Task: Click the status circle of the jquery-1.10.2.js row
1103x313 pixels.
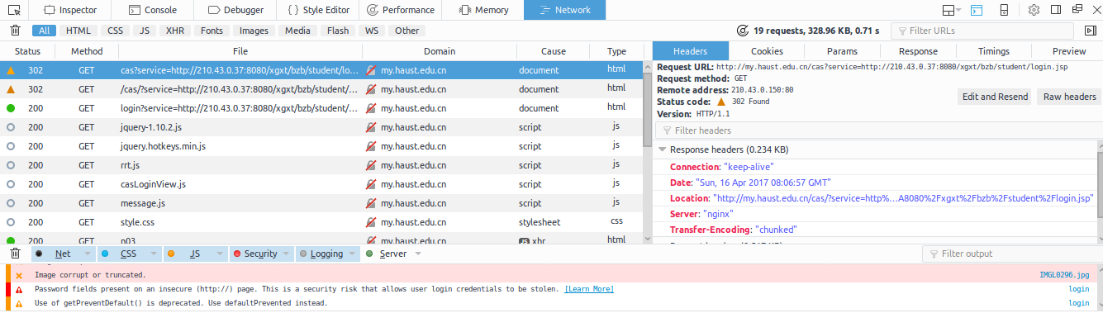Action: [x=11, y=128]
